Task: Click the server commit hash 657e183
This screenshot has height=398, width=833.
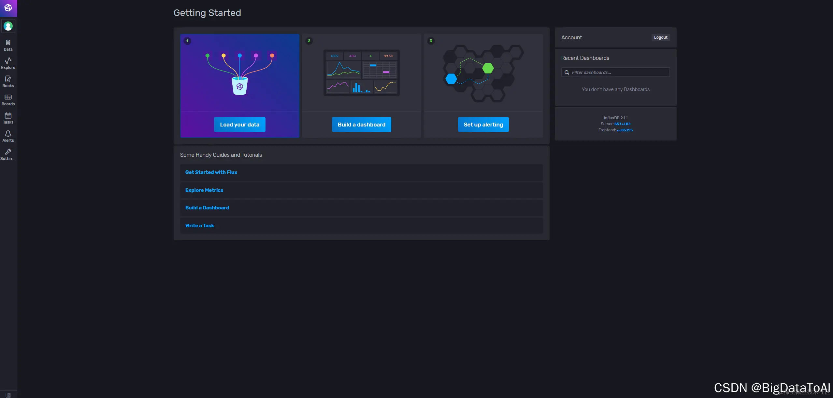Action: (x=622, y=124)
